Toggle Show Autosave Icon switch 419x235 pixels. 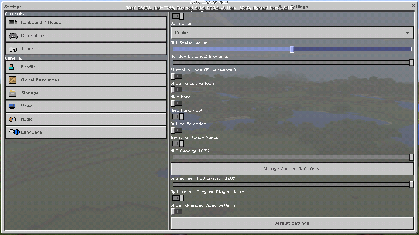coord(176,90)
